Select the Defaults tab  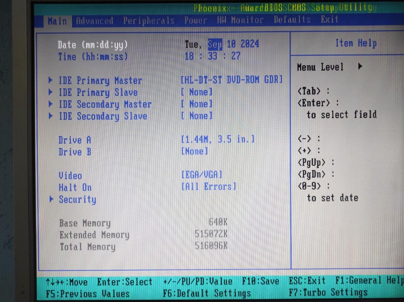(x=292, y=20)
